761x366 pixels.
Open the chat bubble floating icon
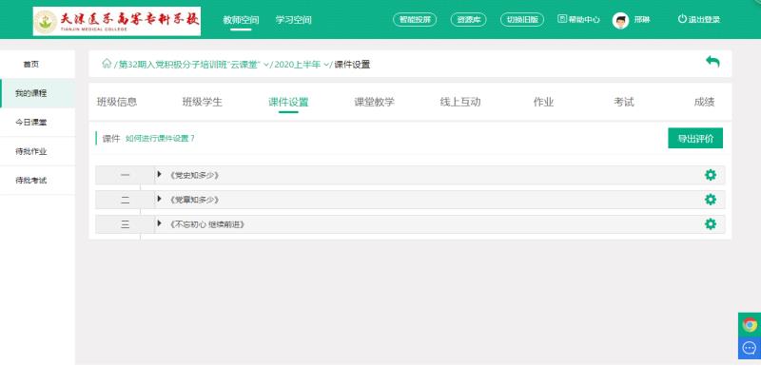click(x=750, y=348)
